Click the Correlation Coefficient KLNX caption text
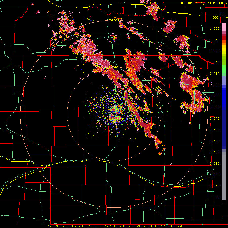The width and height of the screenshot is (228, 228). pos(115,226)
